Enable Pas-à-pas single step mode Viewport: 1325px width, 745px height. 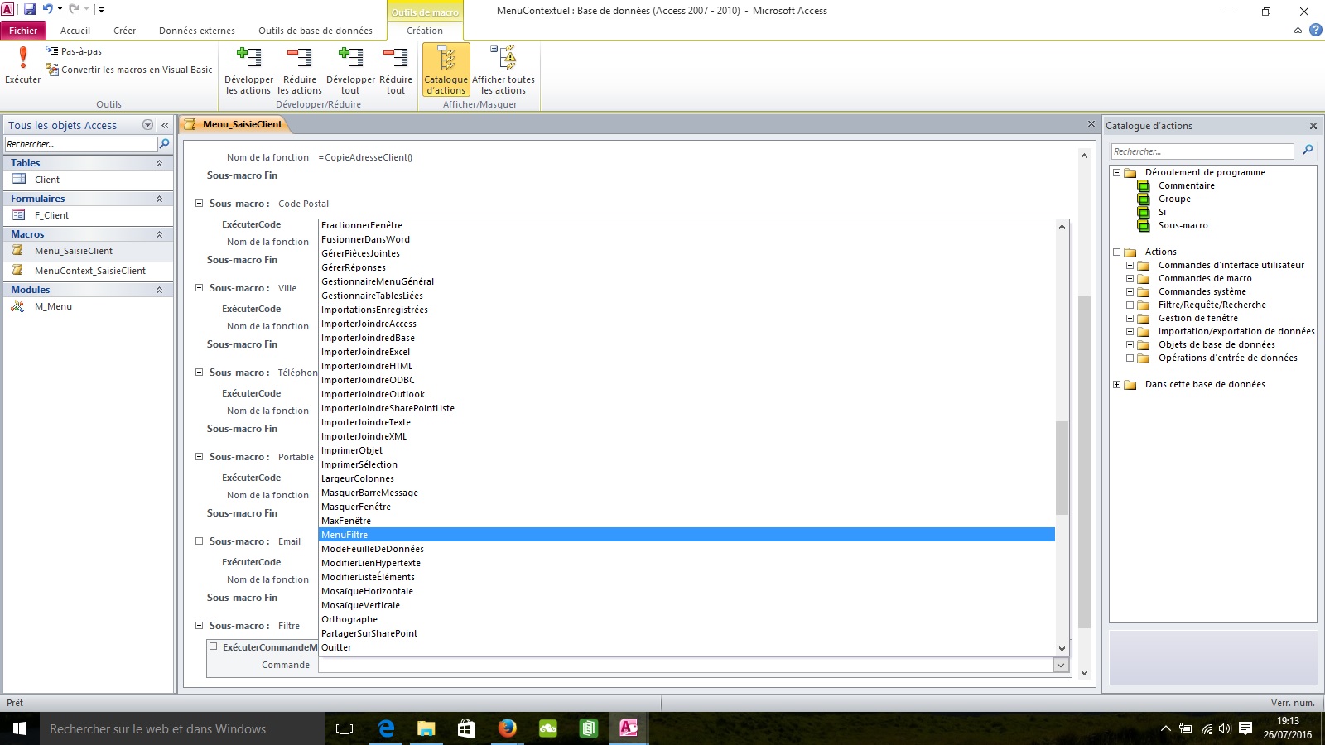click(x=74, y=51)
